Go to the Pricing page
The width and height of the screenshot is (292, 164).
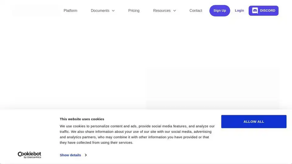[x=134, y=11]
